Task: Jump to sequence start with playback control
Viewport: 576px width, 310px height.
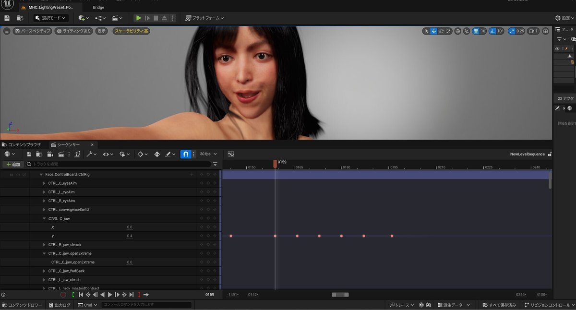Action: tap(81, 295)
